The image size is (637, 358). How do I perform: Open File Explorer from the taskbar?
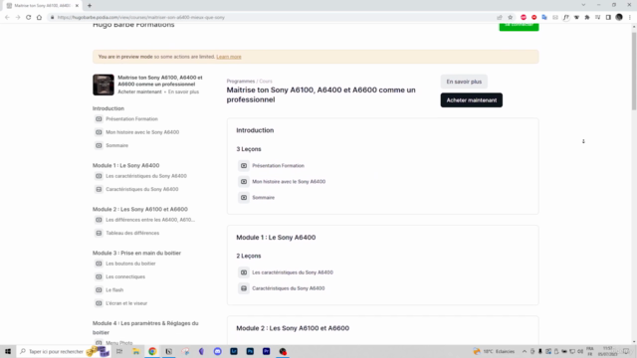pos(136,351)
